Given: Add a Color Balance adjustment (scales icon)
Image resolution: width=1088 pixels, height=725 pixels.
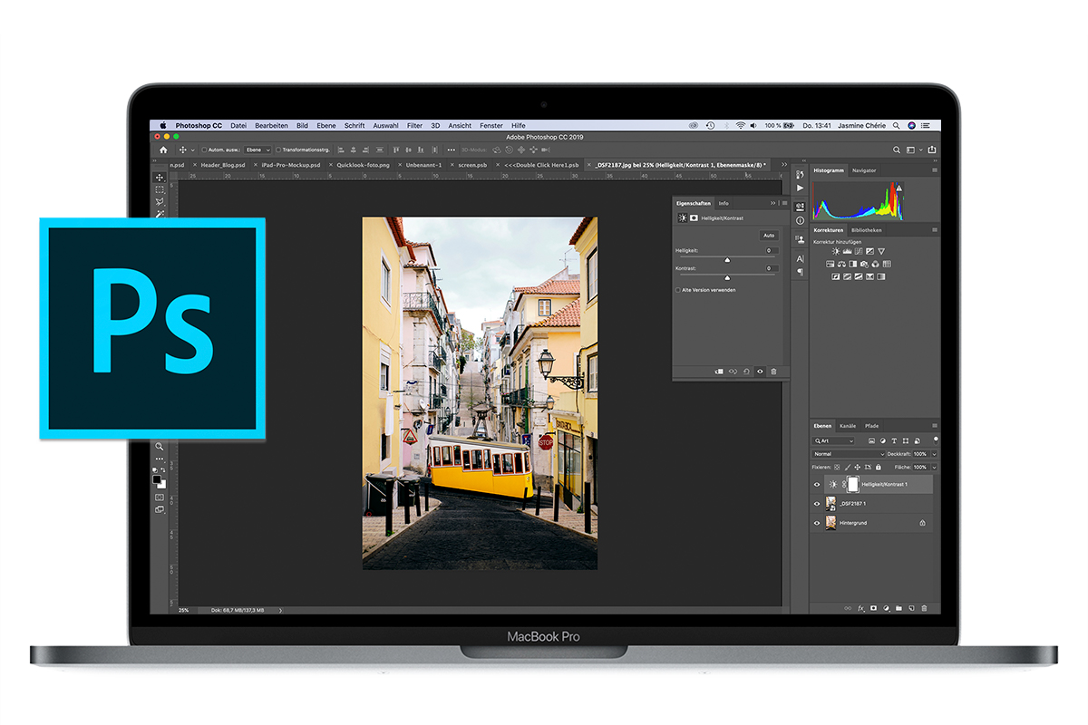Looking at the screenshot, I should click(841, 264).
